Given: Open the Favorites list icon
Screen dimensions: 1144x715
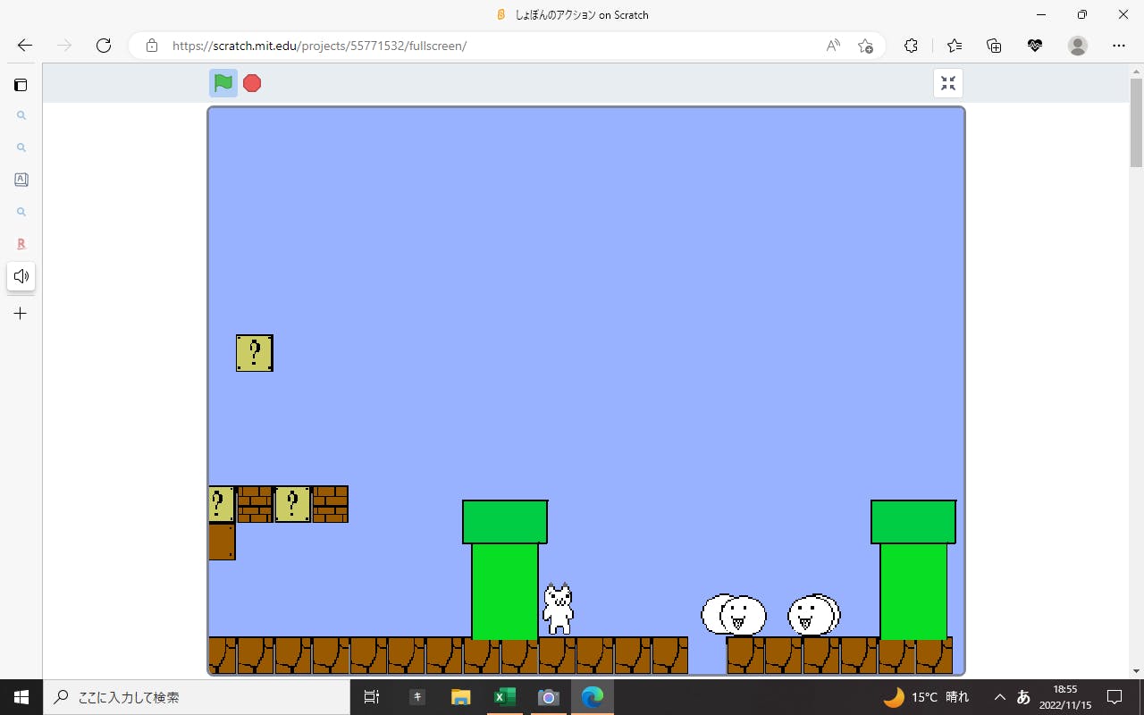Looking at the screenshot, I should coord(955,46).
